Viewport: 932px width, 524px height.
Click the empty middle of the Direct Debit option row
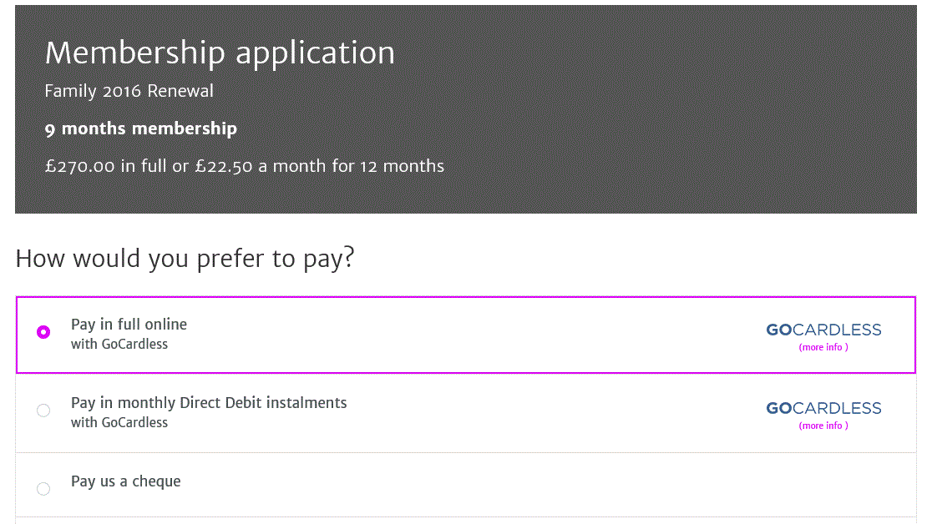(551, 413)
